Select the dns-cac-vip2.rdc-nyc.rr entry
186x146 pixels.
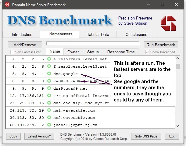pyautogui.click(x=81, y=103)
